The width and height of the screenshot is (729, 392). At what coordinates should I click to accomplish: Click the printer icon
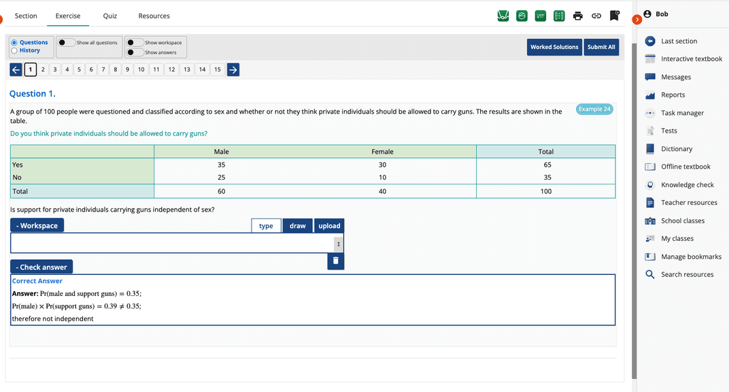coord(577,16)
